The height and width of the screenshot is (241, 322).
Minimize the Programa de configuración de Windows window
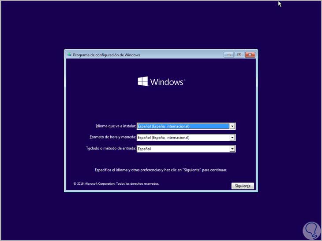tap(228, 55)
